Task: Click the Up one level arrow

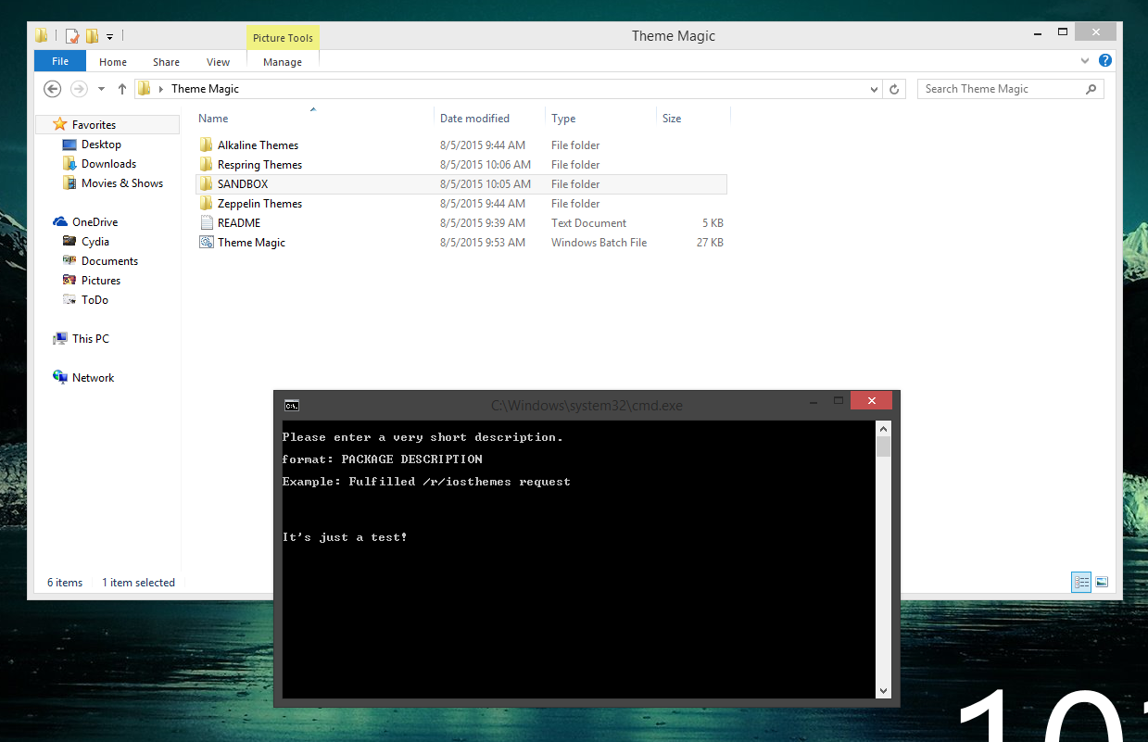Action: coord(122,89)
